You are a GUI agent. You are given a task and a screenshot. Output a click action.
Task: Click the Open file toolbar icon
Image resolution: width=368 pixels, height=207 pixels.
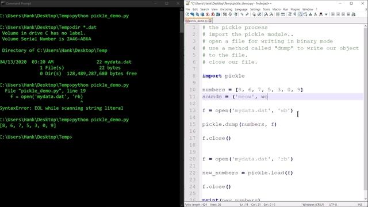(x=192, y=14)
